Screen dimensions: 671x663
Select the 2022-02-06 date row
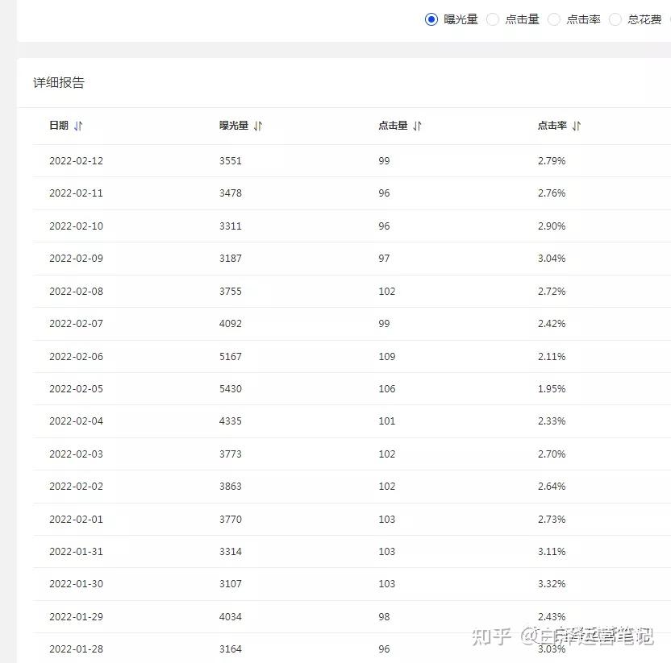352,357
